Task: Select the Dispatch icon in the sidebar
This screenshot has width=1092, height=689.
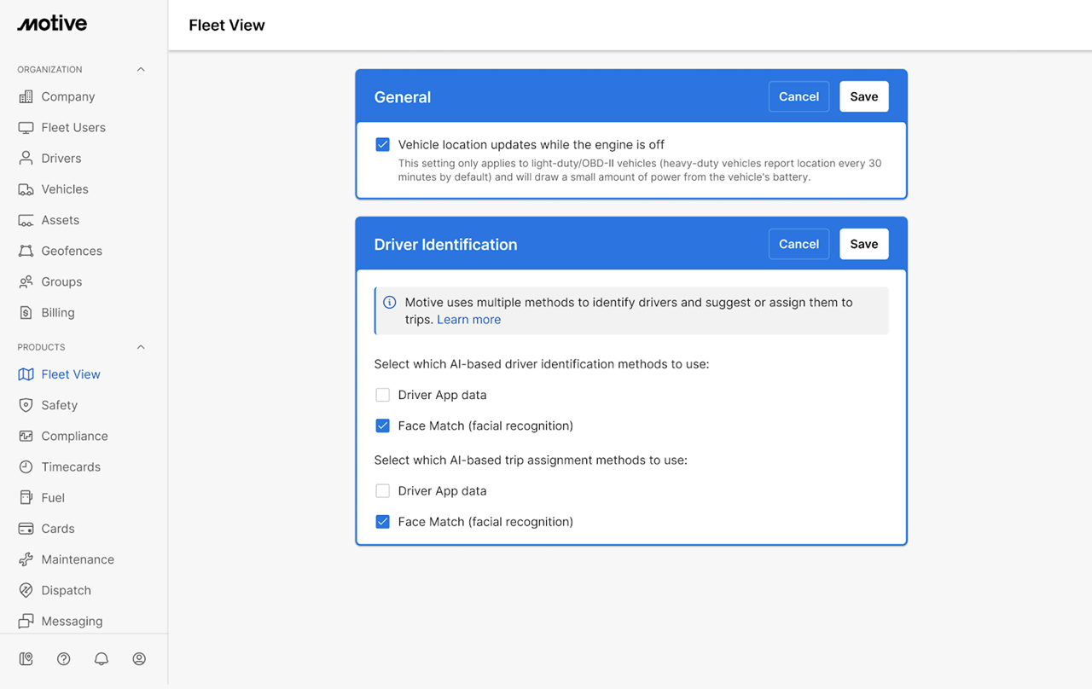Action: pos(66,590)
